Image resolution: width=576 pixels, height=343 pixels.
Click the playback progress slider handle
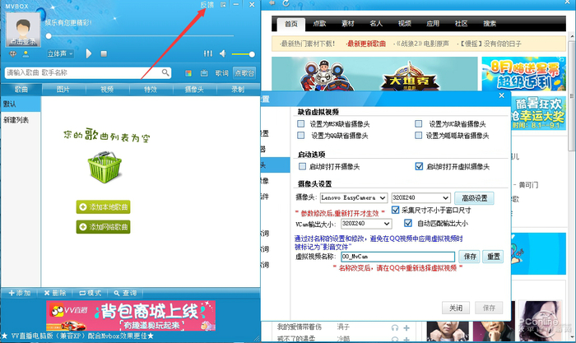pos(49,36)
